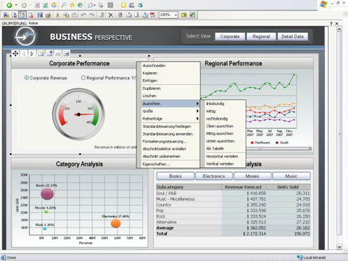The image size is (348, 261).
Task: Click the Paste clipboard icon
Action: point(74,15)
